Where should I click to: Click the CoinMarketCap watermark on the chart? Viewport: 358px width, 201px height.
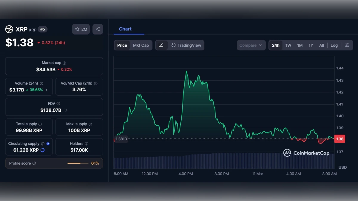click(306, 153)
